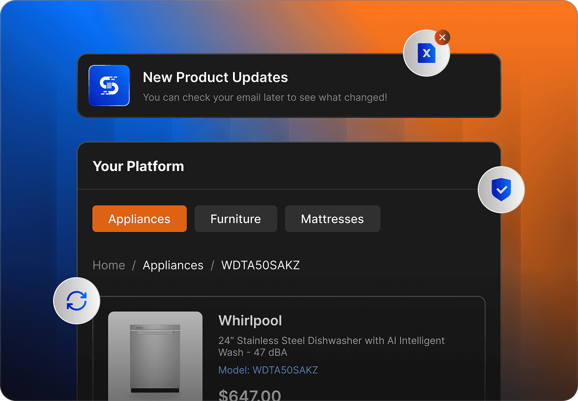The width and height of the screenshot is (578, 401).
Task: Dismiss the Excel badge with red X
Action: (x=442, y=37)
